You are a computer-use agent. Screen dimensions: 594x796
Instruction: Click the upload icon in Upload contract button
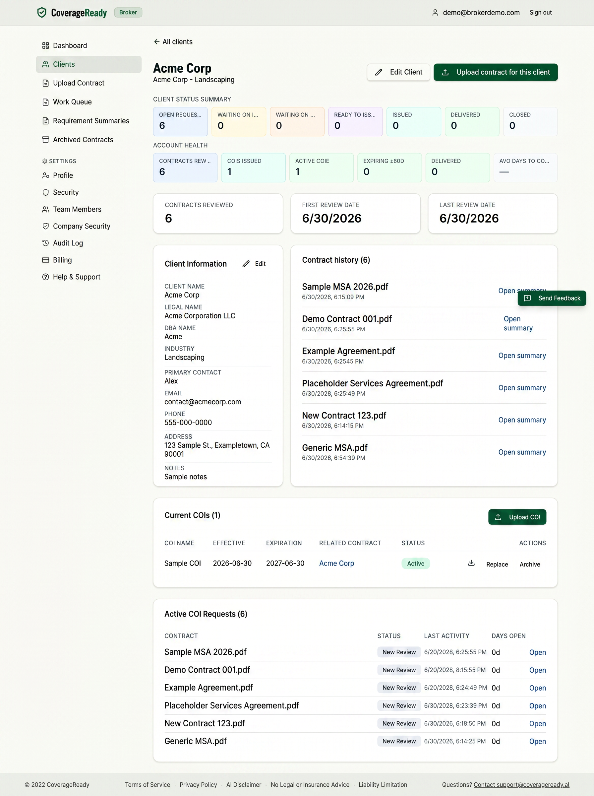(445, 72)
